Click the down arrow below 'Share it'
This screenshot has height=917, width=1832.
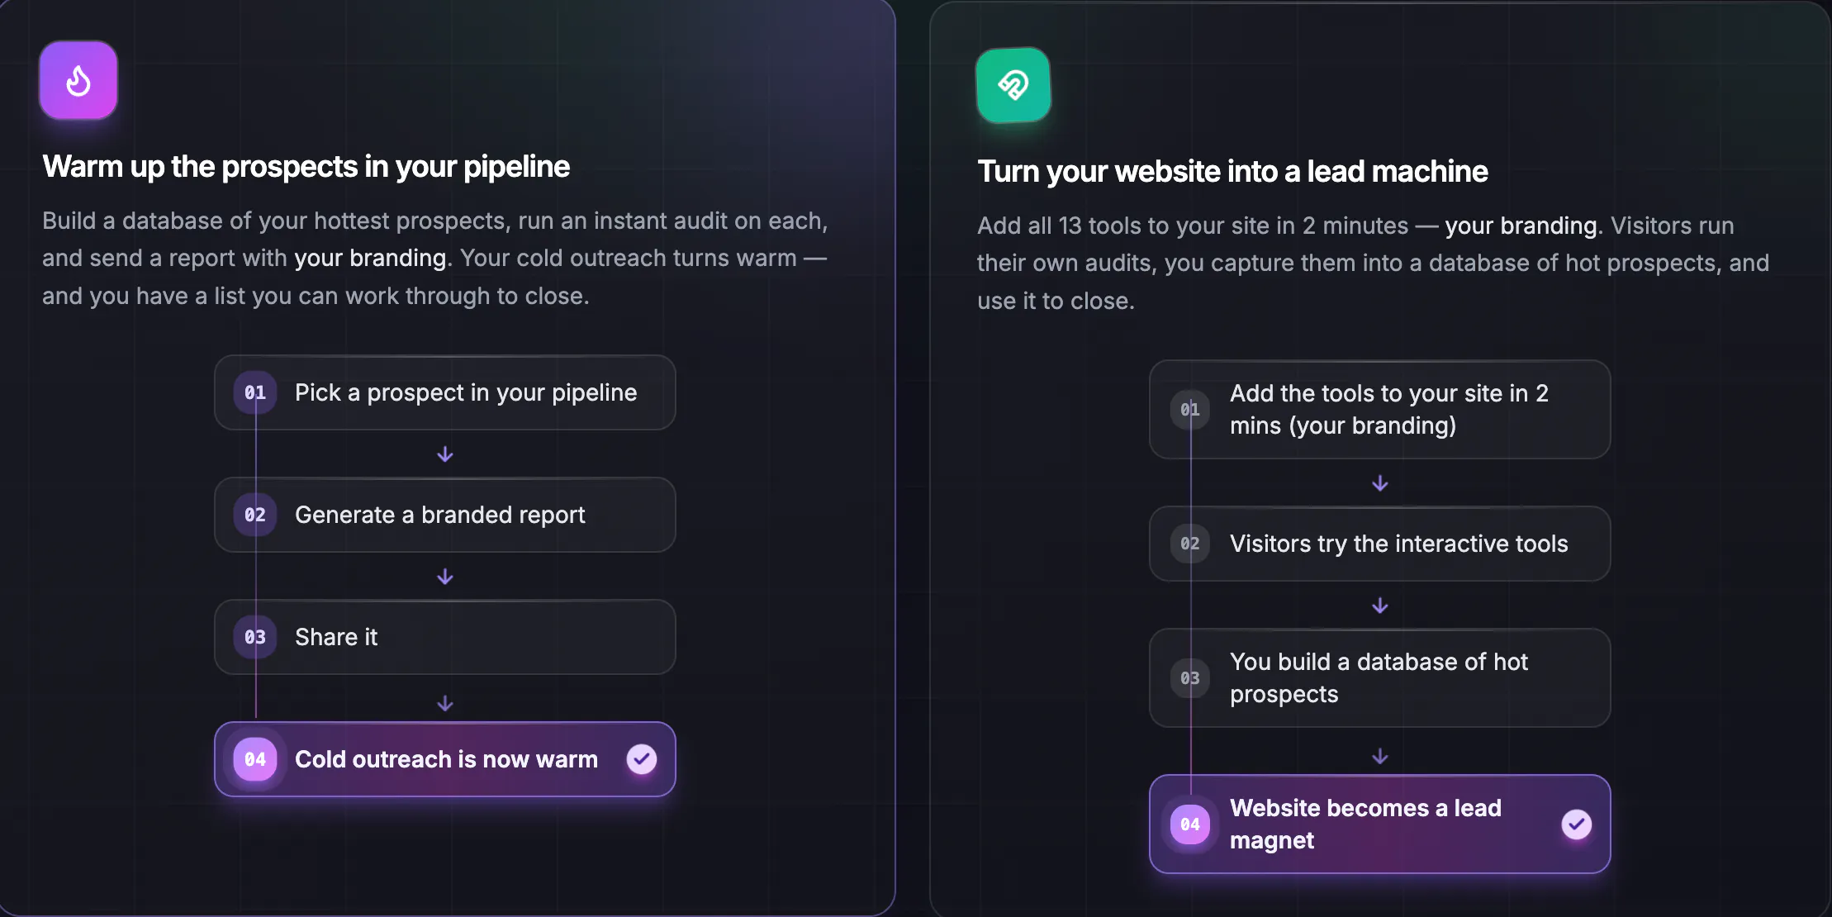click(x=445, y=703)
